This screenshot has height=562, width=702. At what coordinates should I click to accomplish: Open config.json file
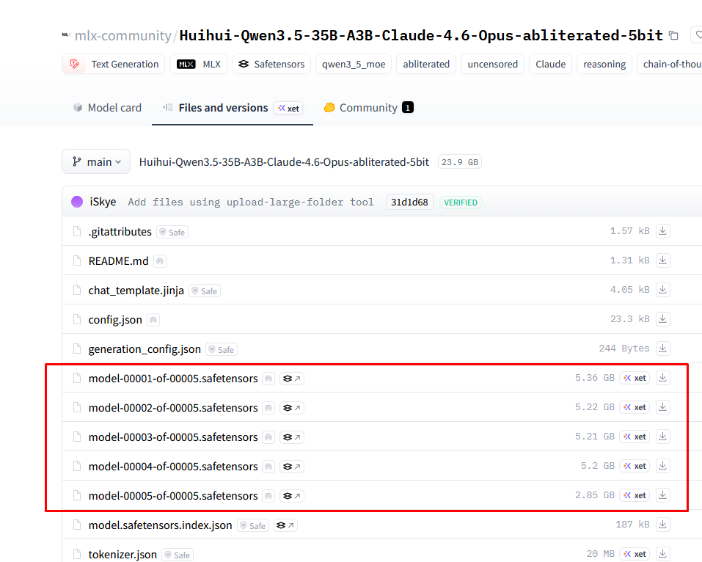pos(115,320)
